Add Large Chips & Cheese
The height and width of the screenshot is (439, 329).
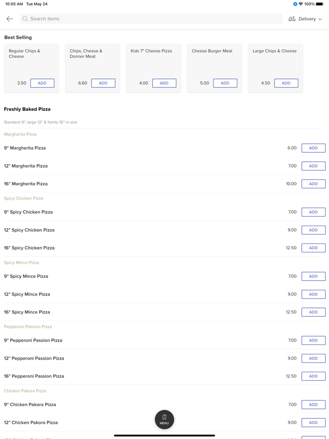click(286, 83)
